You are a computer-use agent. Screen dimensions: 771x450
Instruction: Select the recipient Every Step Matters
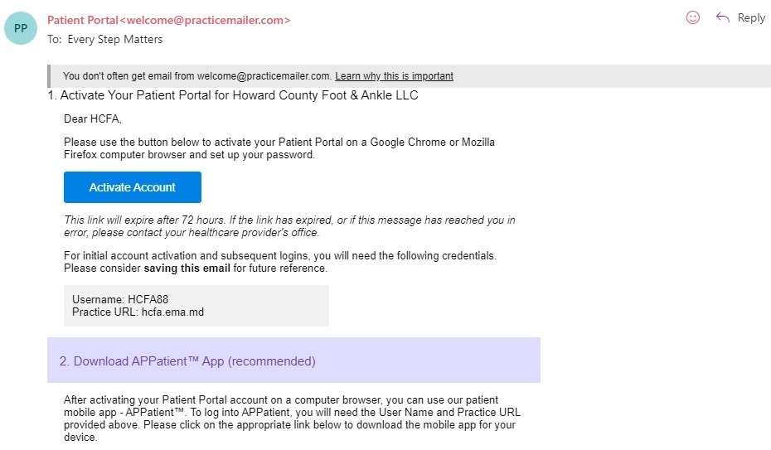(x=114, y=39)
